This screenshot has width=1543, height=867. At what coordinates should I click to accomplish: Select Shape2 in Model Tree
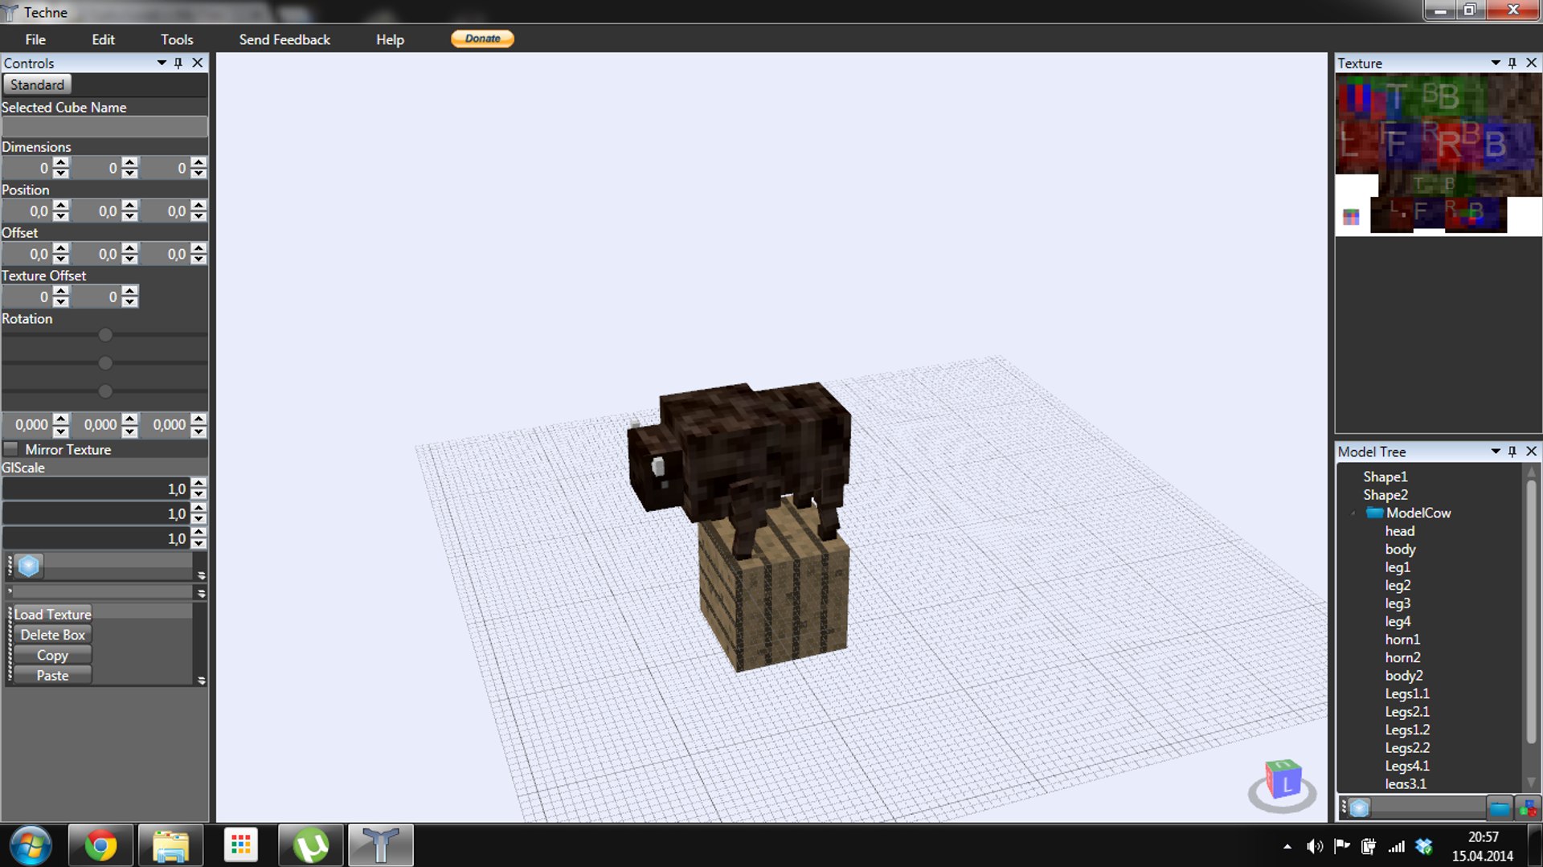pos(1385,495)
